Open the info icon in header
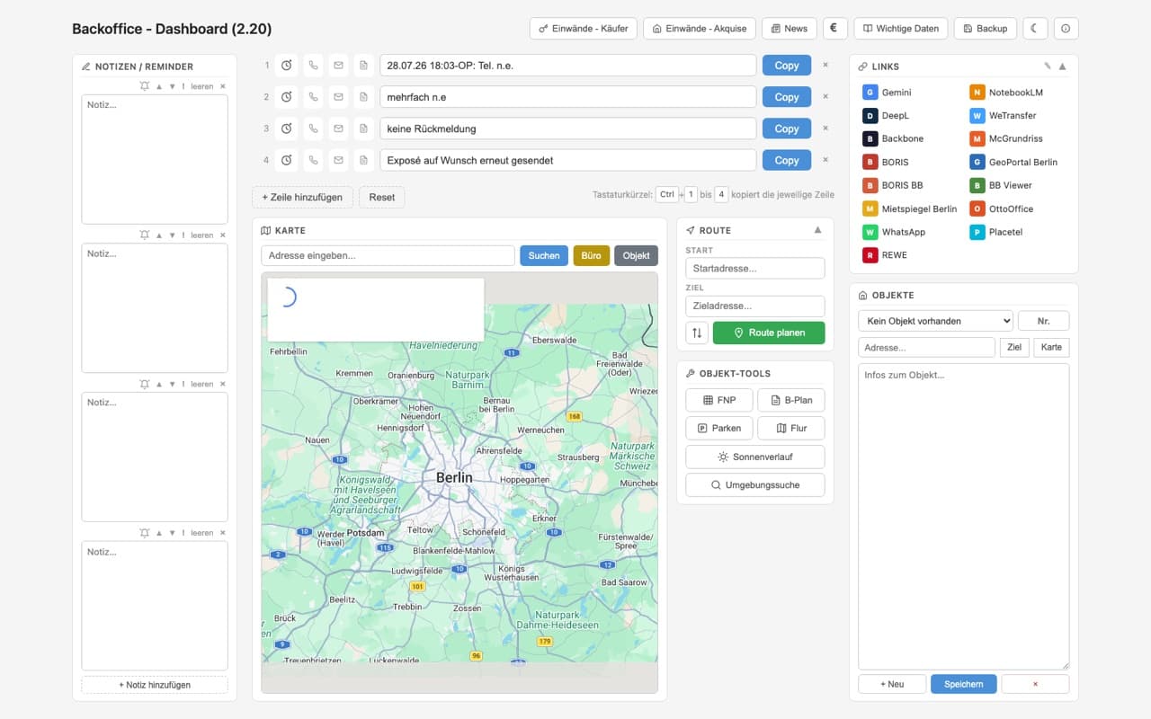This screenshot has width=1151, height=719. pos(1066,28)
